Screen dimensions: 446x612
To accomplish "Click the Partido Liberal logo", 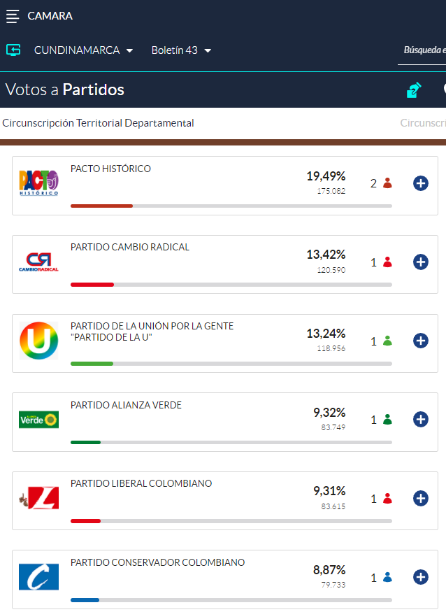I will [38, 498].
